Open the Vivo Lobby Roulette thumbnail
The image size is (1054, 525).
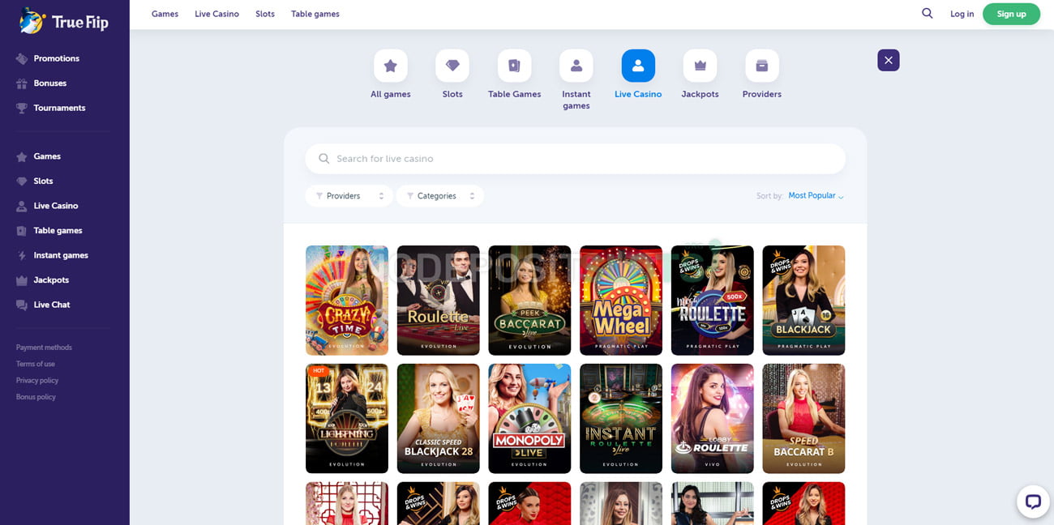tap(713, 419)
